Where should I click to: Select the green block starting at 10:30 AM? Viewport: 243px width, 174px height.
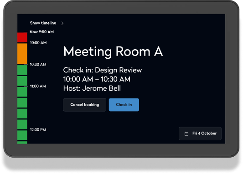point(22,70)
